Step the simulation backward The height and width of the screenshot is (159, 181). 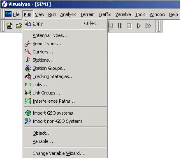(x=111, y=26)
